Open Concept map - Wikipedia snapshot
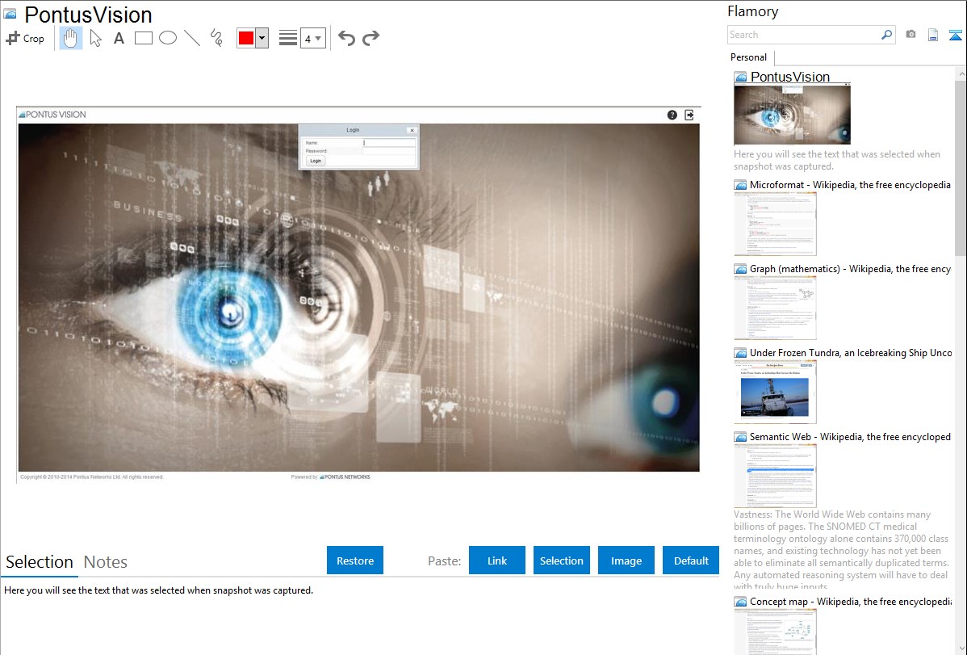This screenshot has width=967, height=655. (851, 601)
